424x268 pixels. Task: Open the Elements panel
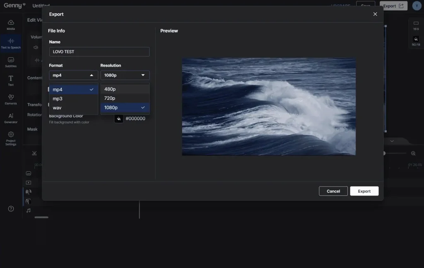pyautogui.click(x=11, y=99)
